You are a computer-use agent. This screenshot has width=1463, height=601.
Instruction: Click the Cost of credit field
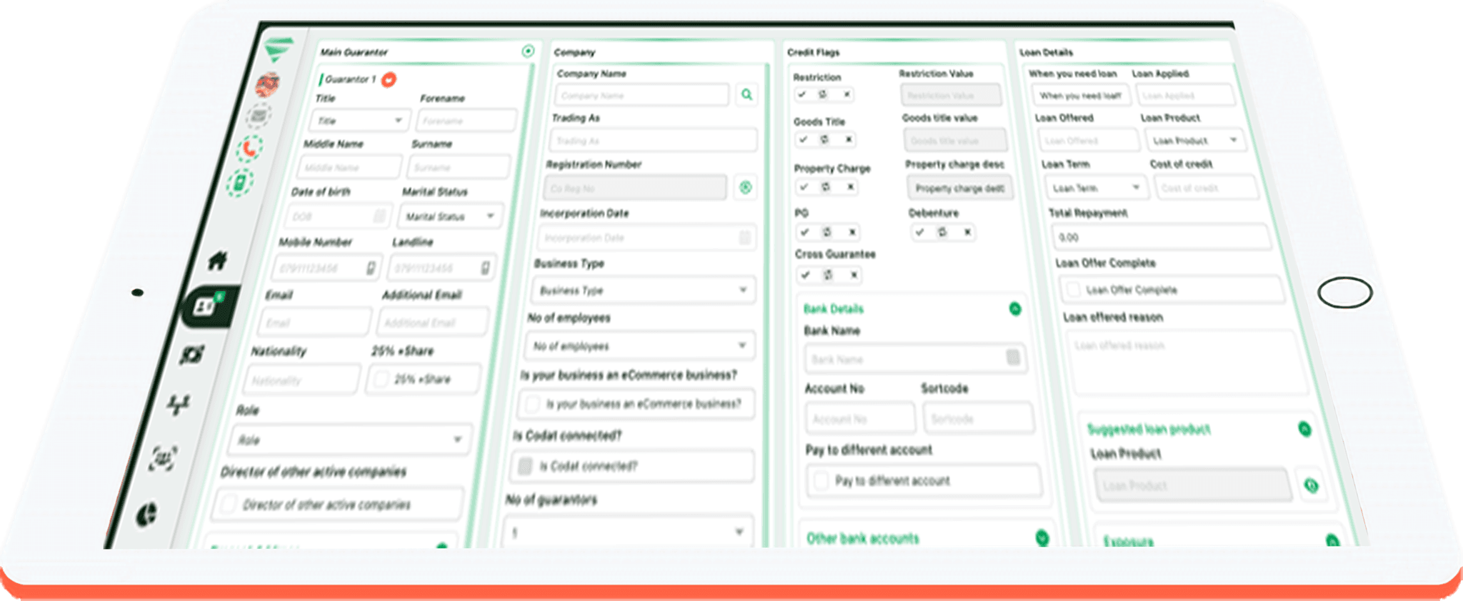point(1206,188)
